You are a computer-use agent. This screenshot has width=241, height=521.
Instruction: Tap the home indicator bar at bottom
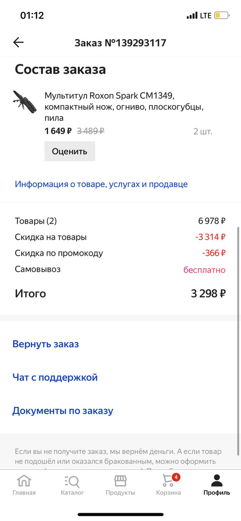coord(120,514)
